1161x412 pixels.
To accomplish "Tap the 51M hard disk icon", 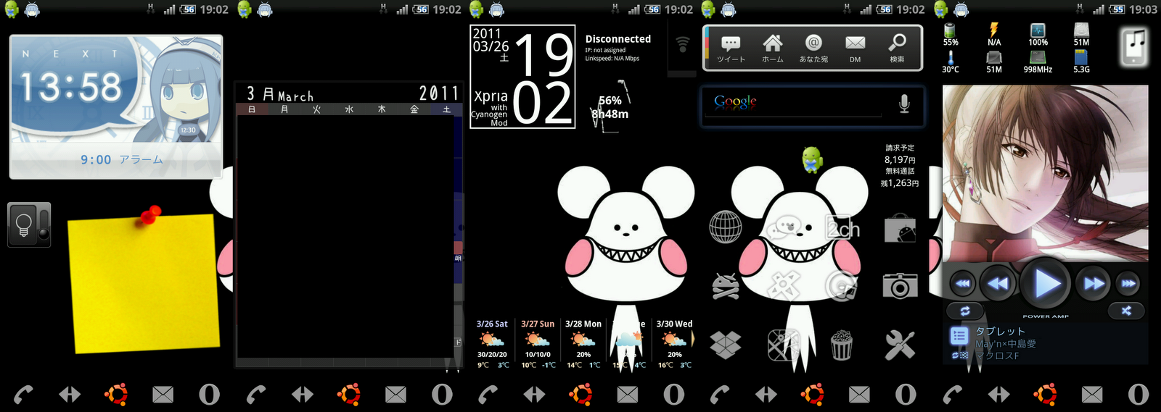I will coord(1081,34).
